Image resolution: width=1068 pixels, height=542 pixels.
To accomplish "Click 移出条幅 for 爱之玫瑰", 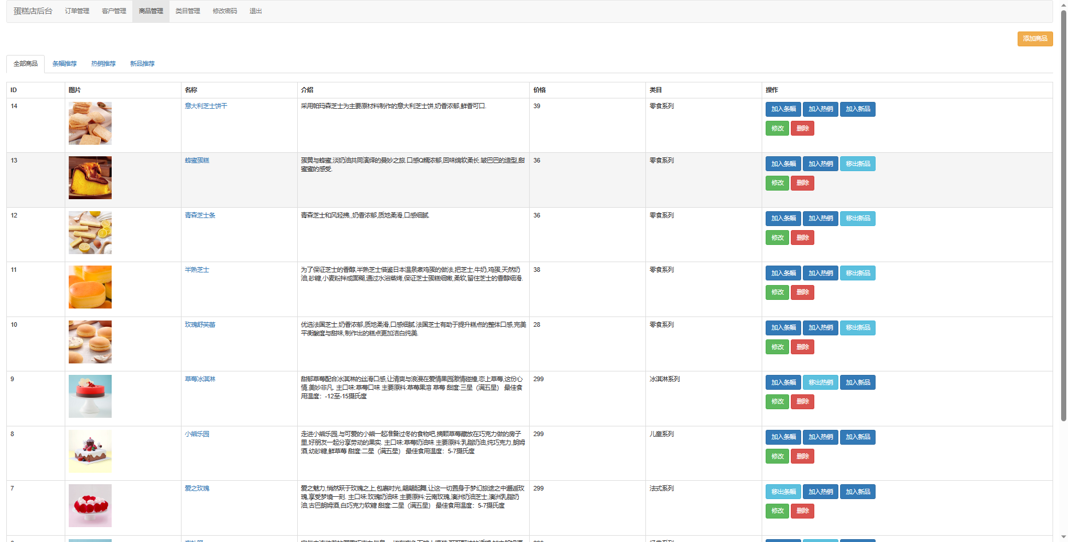I will click(x=783, y=492).
